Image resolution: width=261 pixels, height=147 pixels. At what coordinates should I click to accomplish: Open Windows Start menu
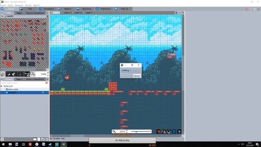coord(3,144)
